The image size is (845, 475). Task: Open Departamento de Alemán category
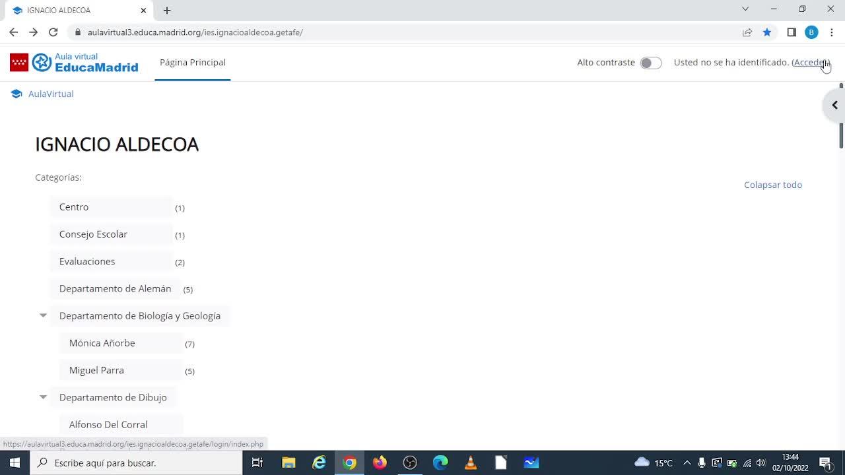[115, 288]
